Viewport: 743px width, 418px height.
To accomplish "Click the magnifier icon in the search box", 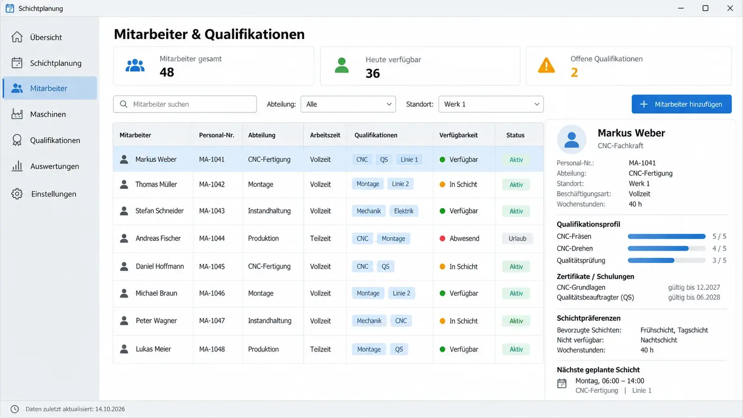I will (x=124, y=104).
